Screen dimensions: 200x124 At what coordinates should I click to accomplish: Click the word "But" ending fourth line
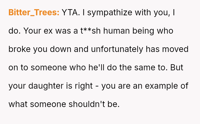coord(177,68)
